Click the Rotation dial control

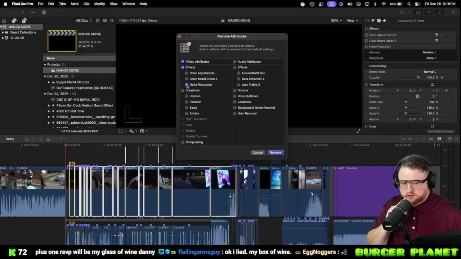coord(417,96)
